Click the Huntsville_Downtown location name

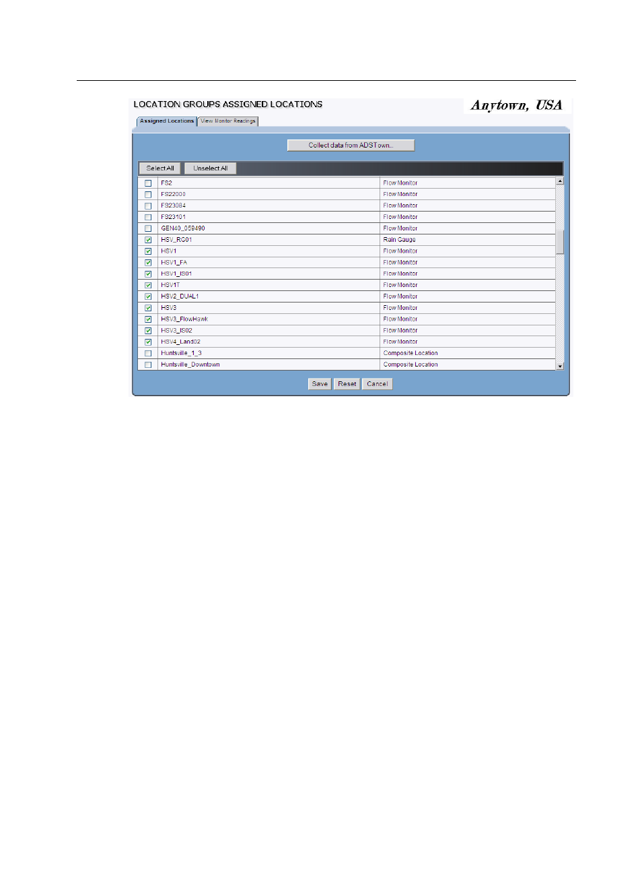[190, 364]
